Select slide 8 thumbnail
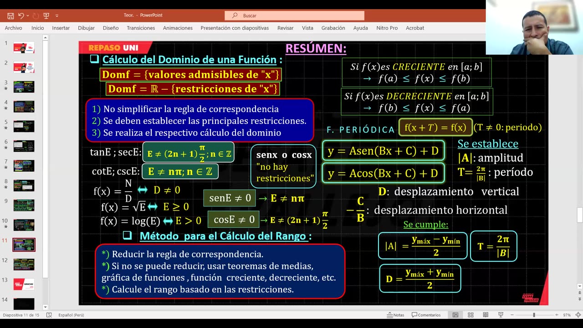The image size is (583, 328). click(24, 185)
